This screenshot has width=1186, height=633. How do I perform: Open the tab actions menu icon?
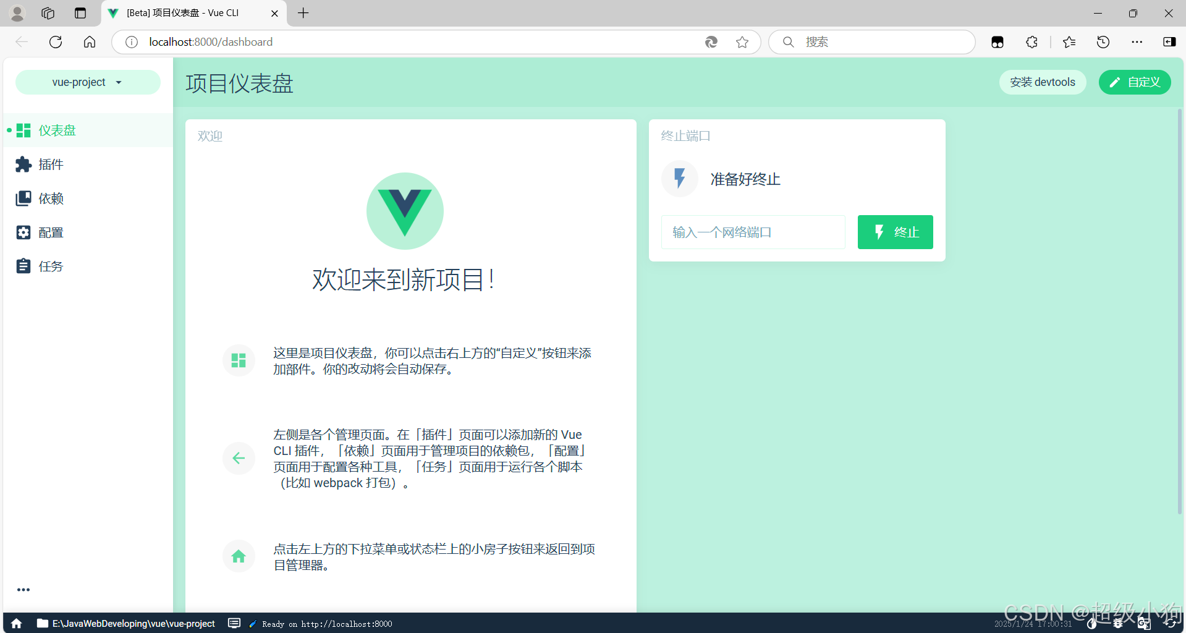(x=80, y=13)
